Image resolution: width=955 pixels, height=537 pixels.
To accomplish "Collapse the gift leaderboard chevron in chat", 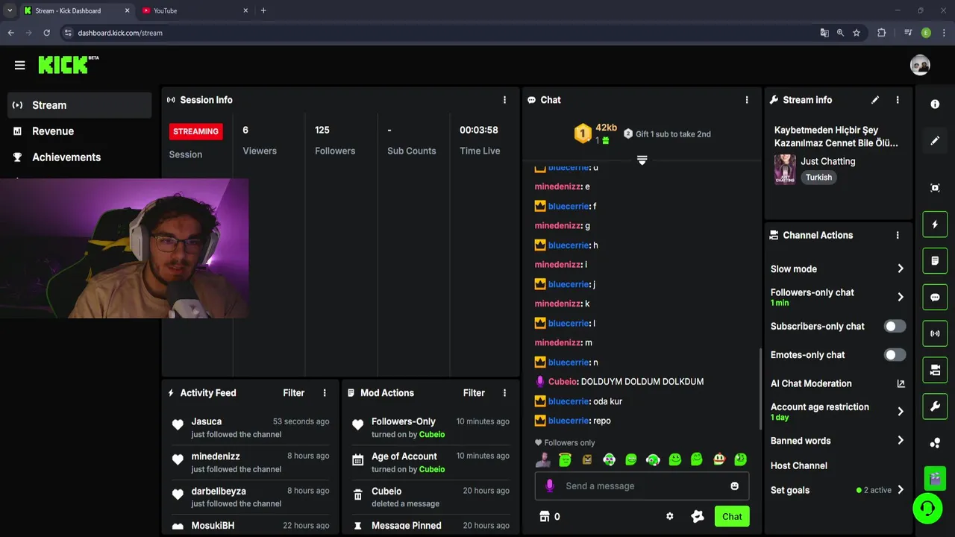I will (x=642, y=160).
